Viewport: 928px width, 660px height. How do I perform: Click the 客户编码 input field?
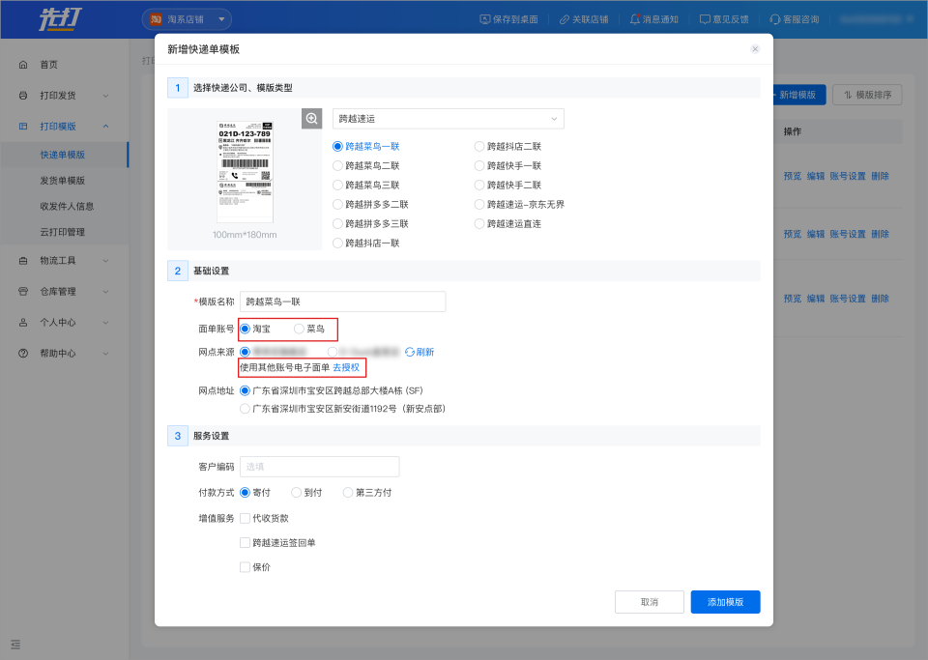coord(319,467)
